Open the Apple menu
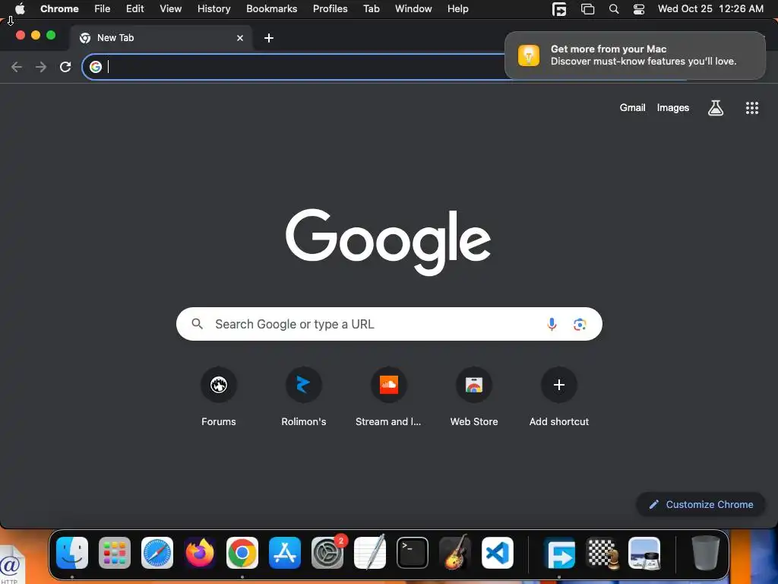 [x=20, y=9]
